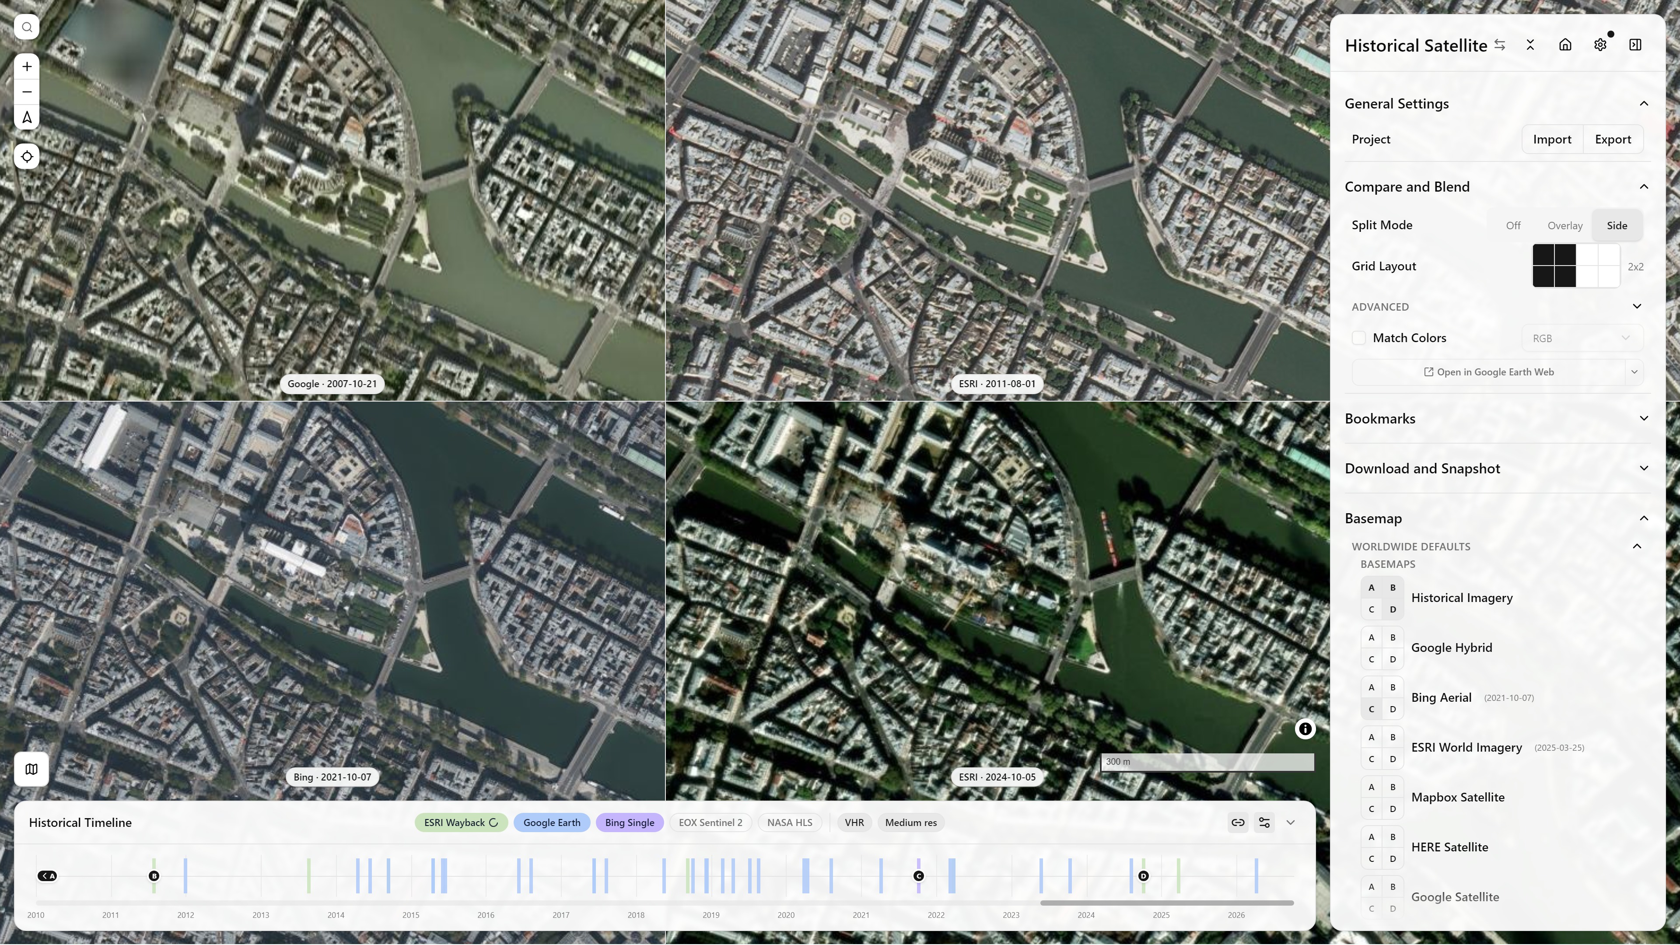
Task: Select the Historical Imagery basemap label
Action: (x=1462, y=598)
